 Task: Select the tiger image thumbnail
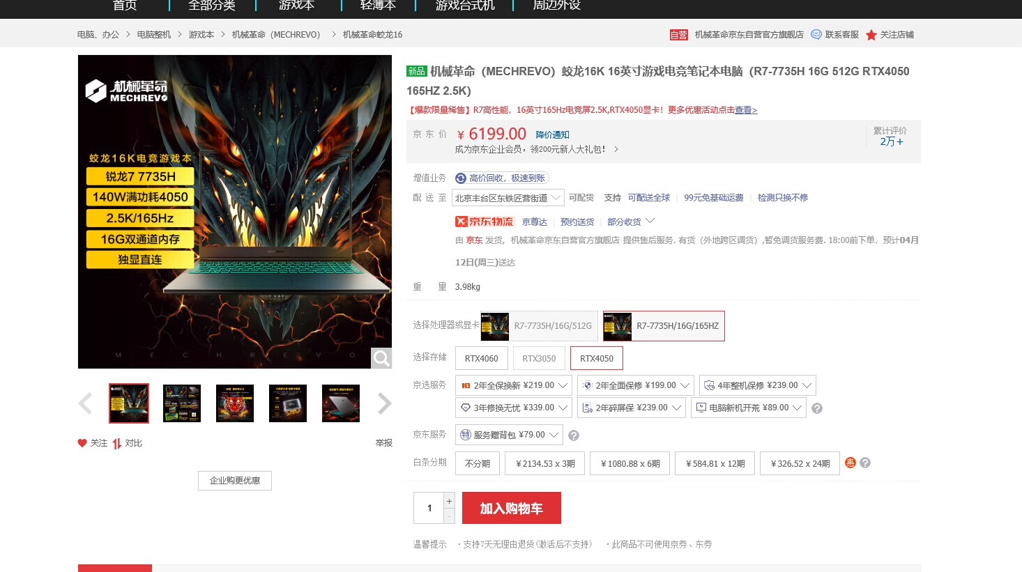tap(235, 403)
